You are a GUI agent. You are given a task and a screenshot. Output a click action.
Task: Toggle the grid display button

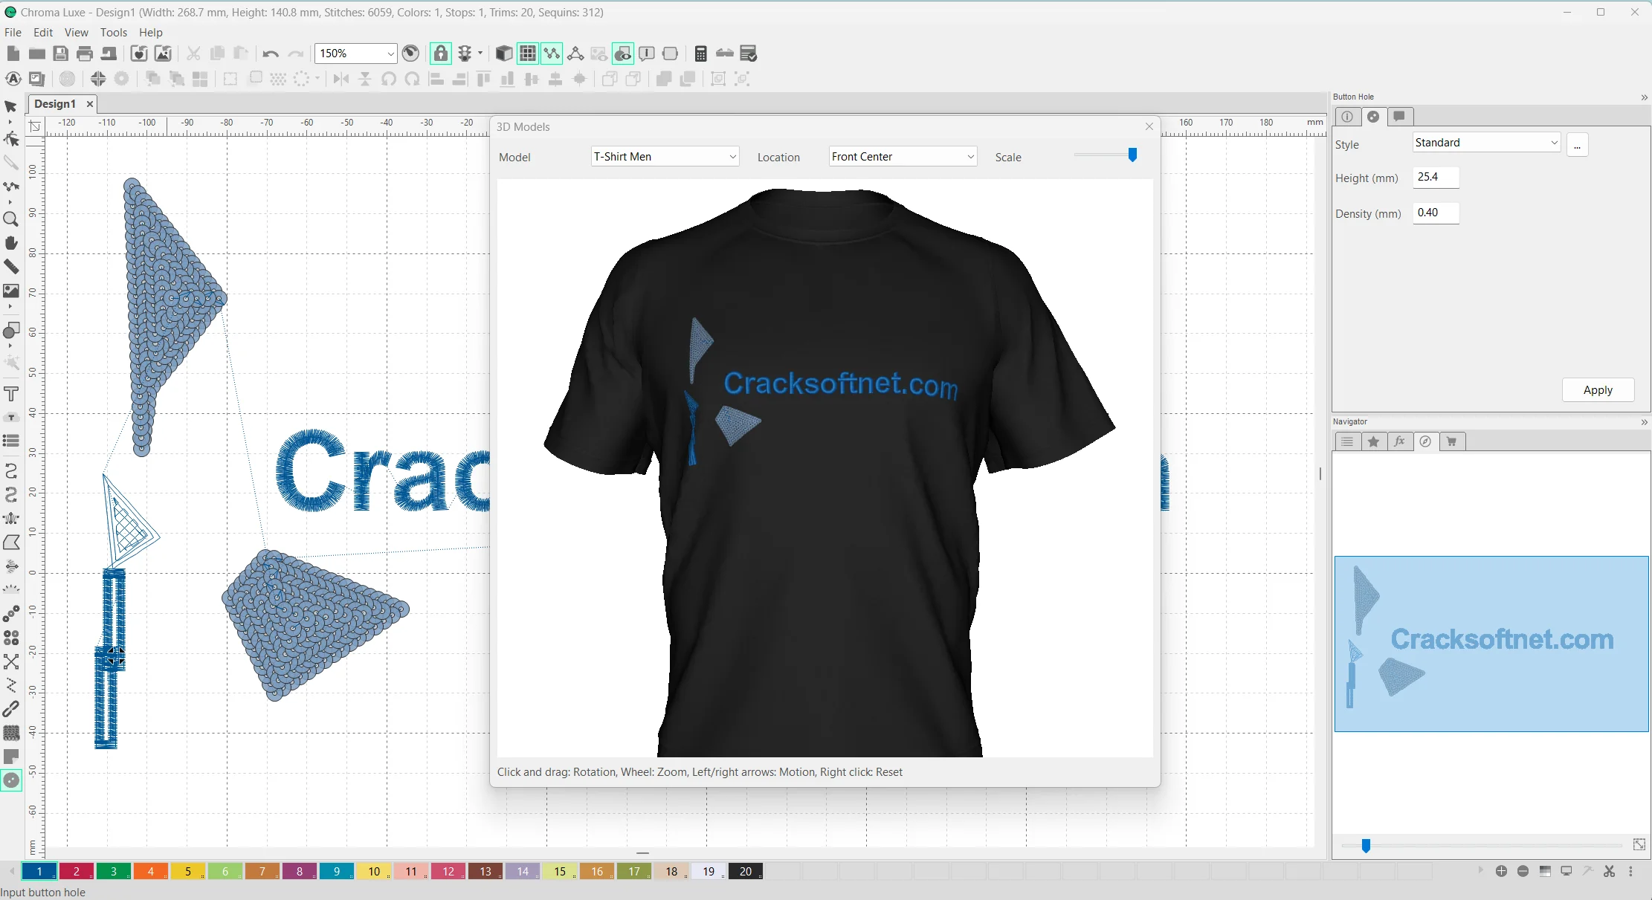[527, 54]
